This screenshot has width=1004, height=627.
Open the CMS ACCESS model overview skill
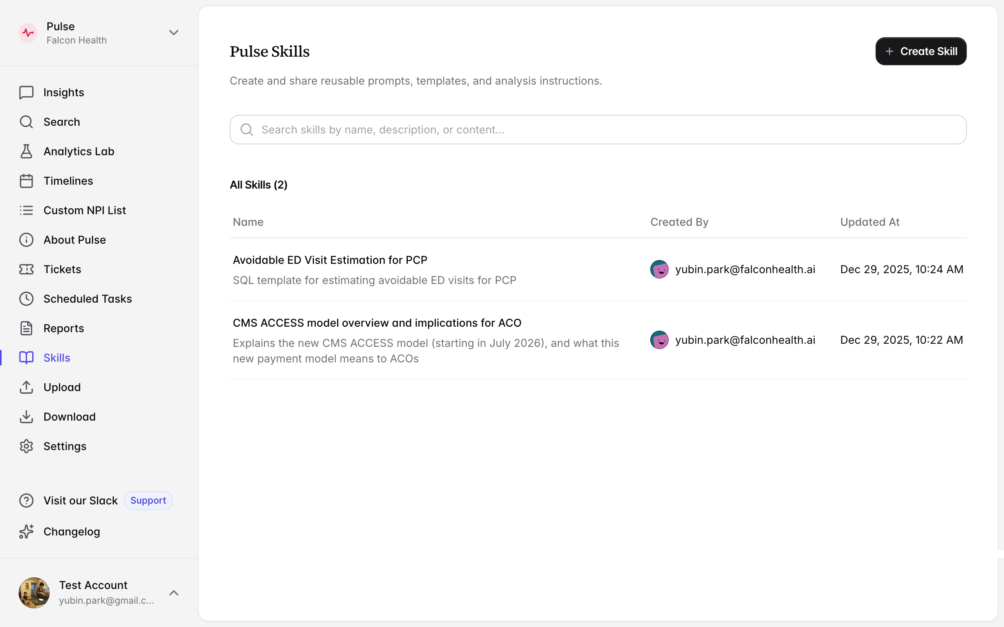[377, 323]
